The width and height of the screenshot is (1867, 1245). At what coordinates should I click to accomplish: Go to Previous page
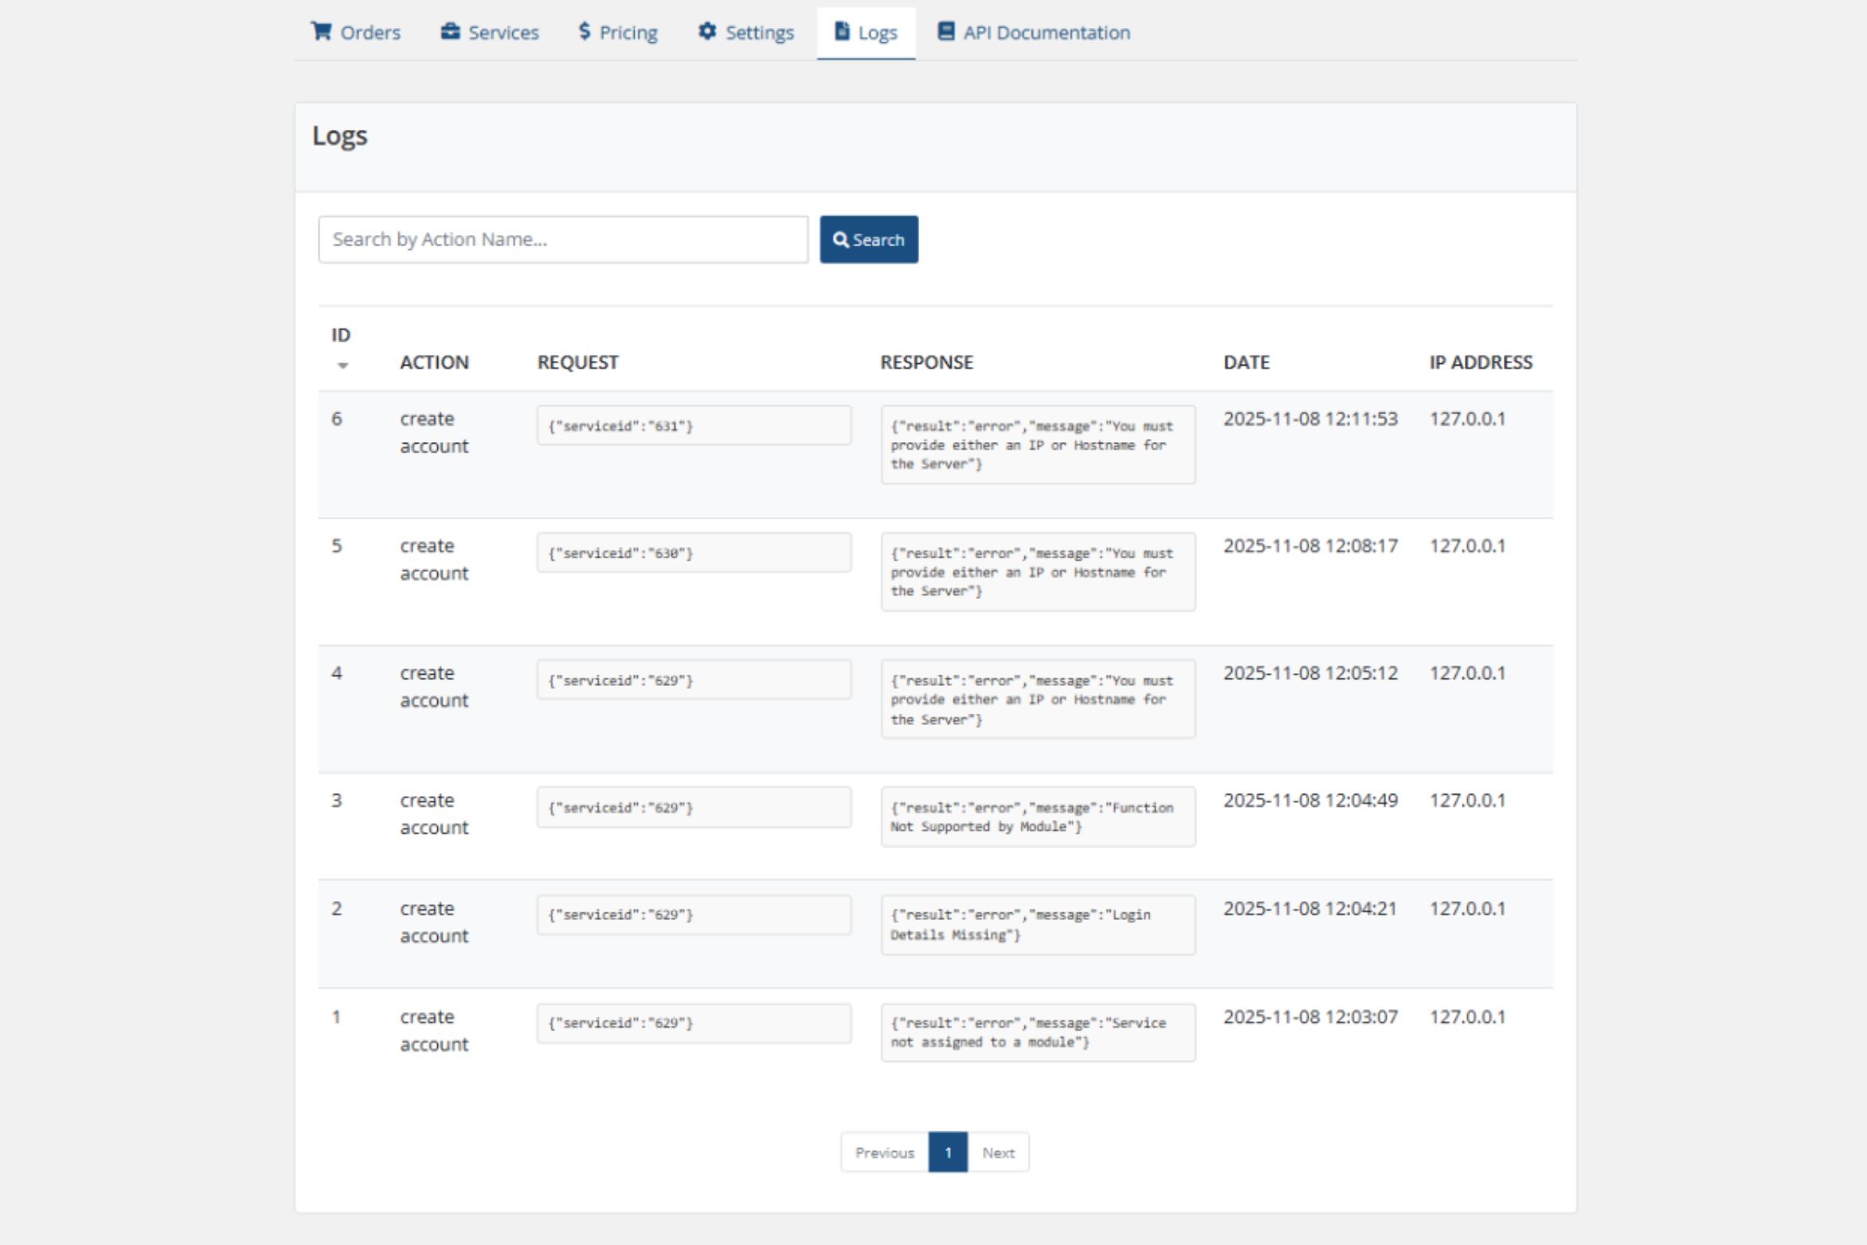coord(884,1153)
